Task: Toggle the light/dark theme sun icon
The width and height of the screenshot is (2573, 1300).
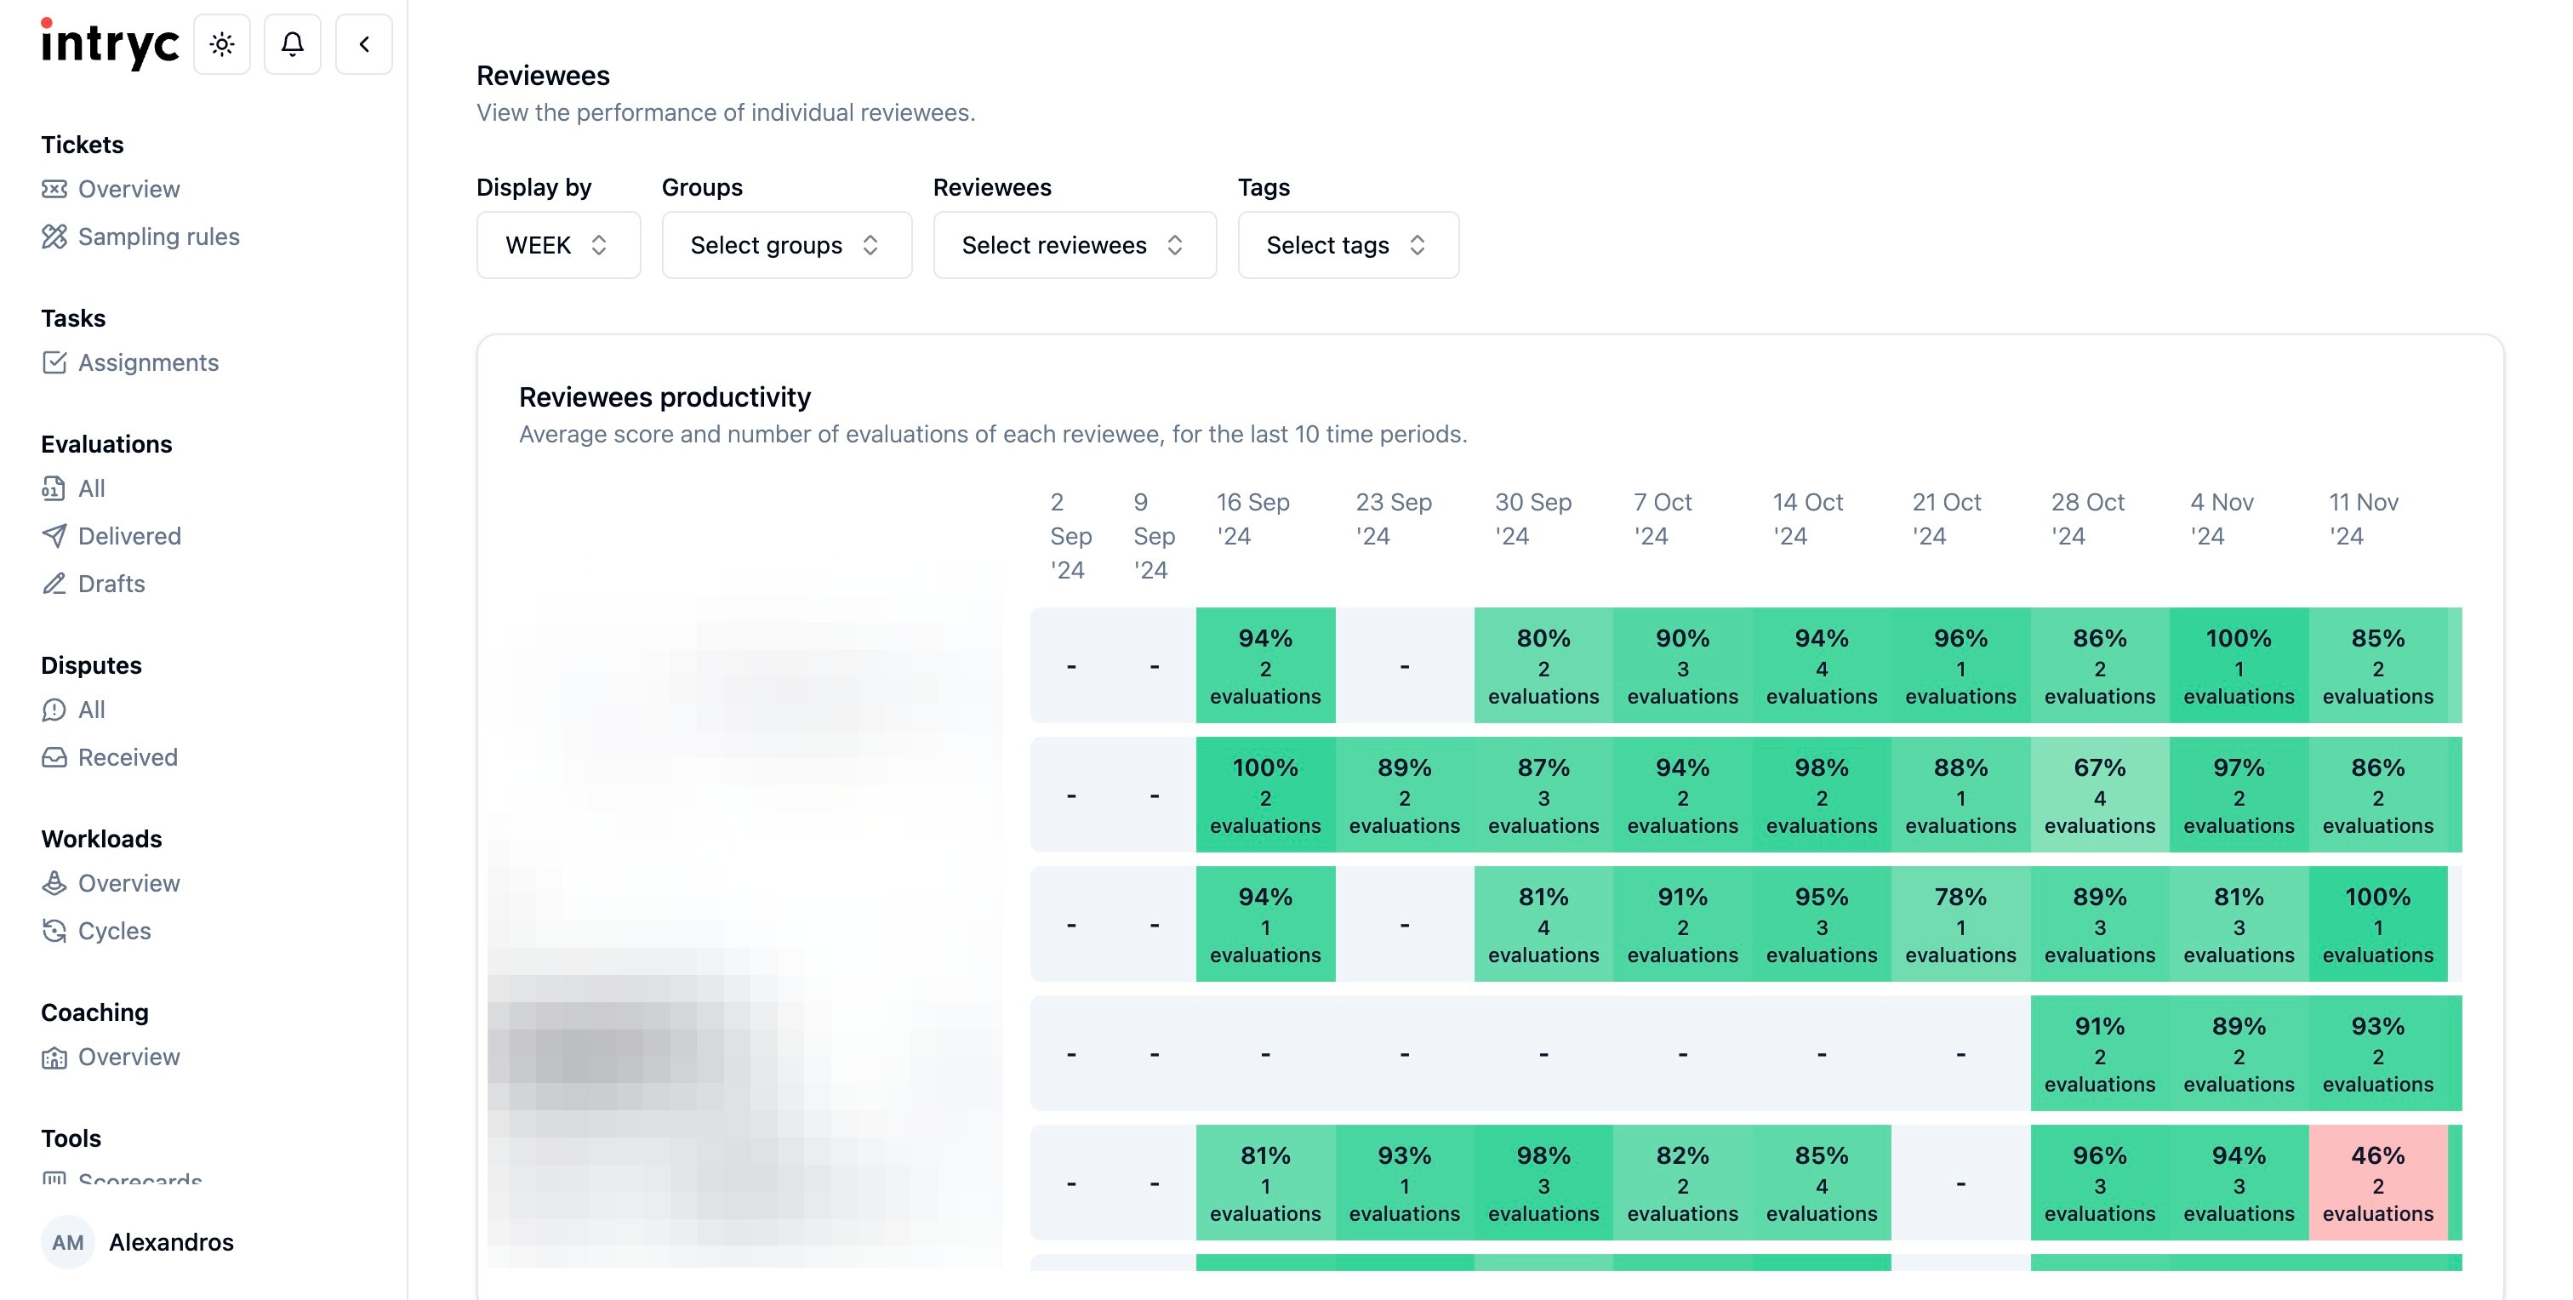Action: tap(222, 44)
